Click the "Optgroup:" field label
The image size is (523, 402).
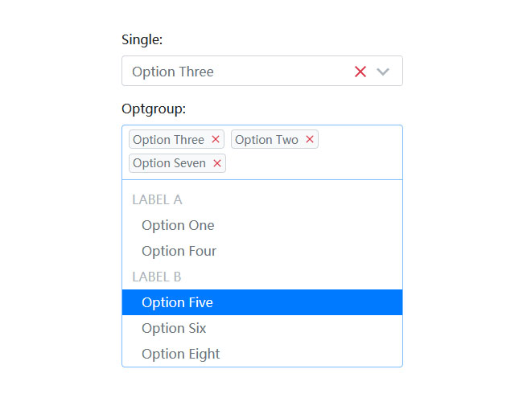pyautogui.click(x=154, y=109)
